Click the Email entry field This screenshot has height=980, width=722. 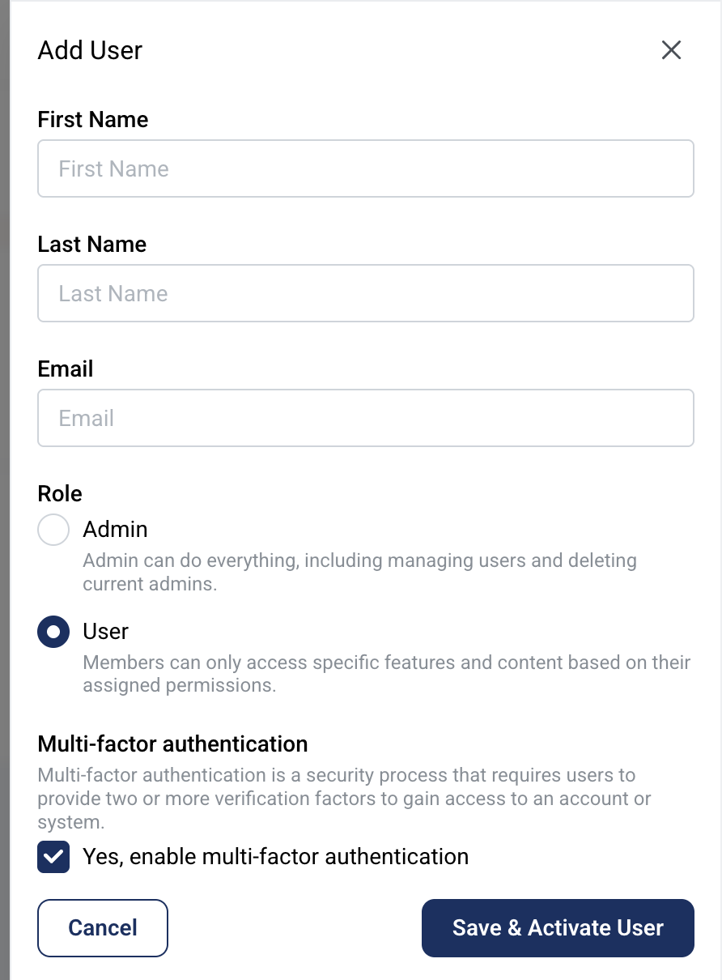[x=365, y=418]
